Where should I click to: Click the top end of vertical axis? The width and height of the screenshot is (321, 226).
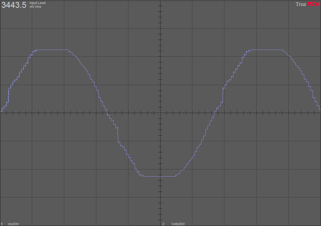click(160, 1)
